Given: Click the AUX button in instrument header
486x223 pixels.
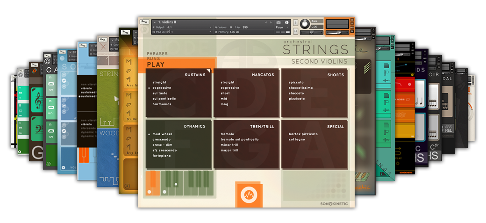Looking at the screenshot, I should point(352,27).
